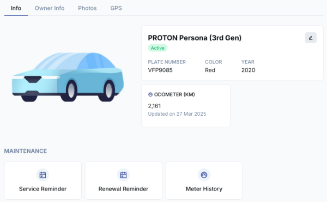Viewport: 327px width, 202px height.
Task: Click the green Active status badge
Action: [158, 48]
